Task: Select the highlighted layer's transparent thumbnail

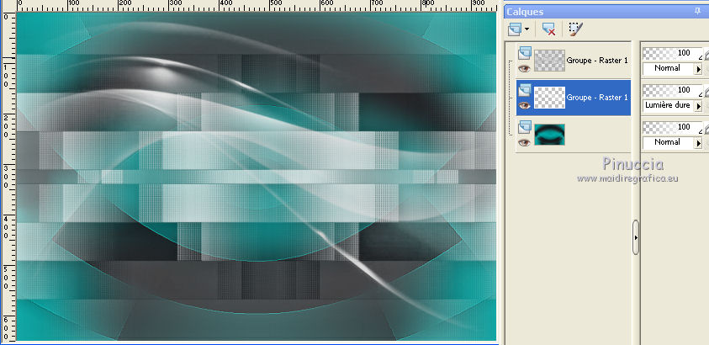Action: 549,98
